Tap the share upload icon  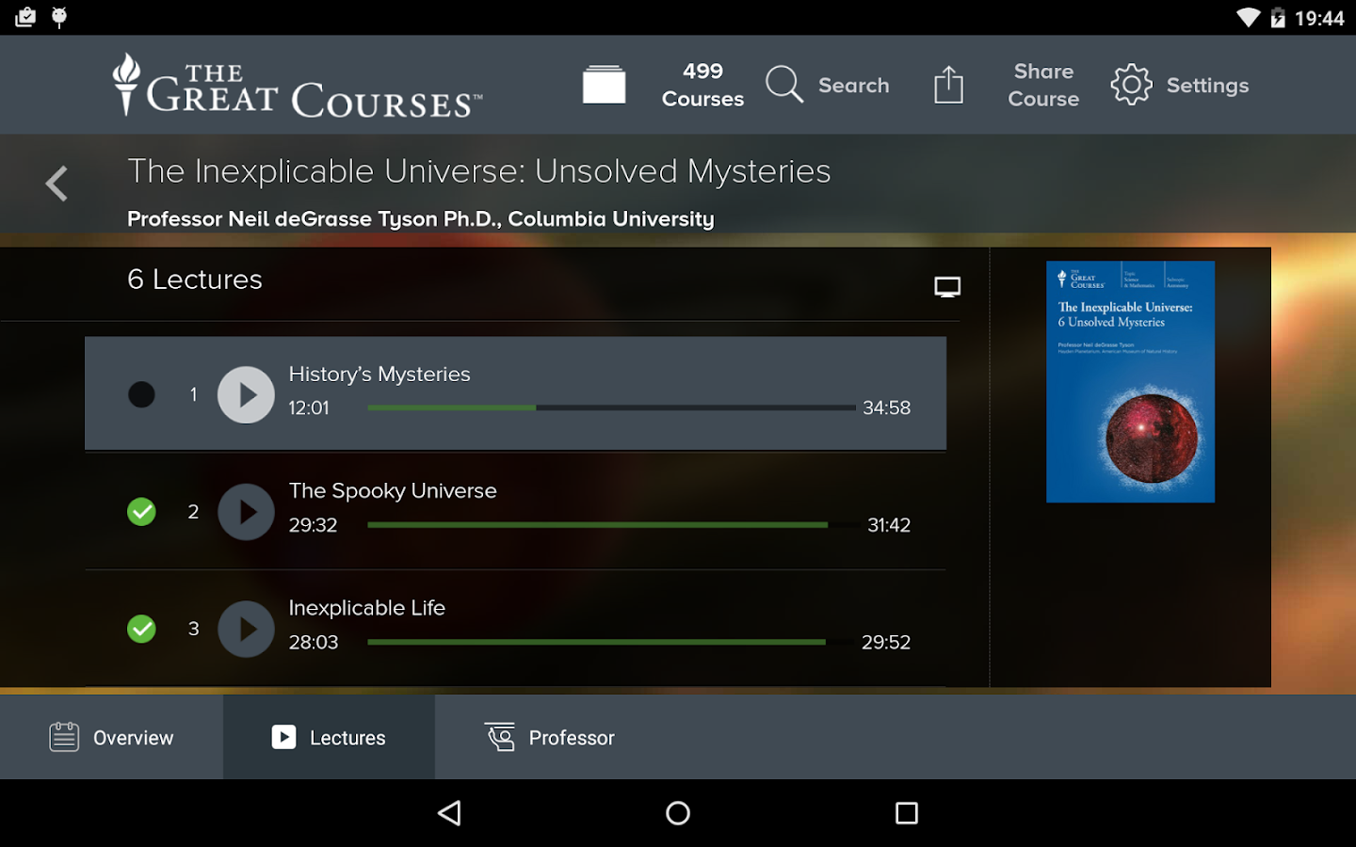(948, 85)
